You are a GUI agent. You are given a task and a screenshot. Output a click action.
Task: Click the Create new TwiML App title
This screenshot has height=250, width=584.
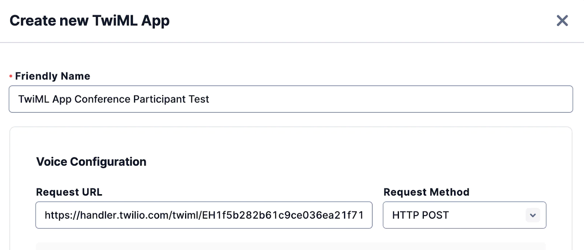point(89,21)
